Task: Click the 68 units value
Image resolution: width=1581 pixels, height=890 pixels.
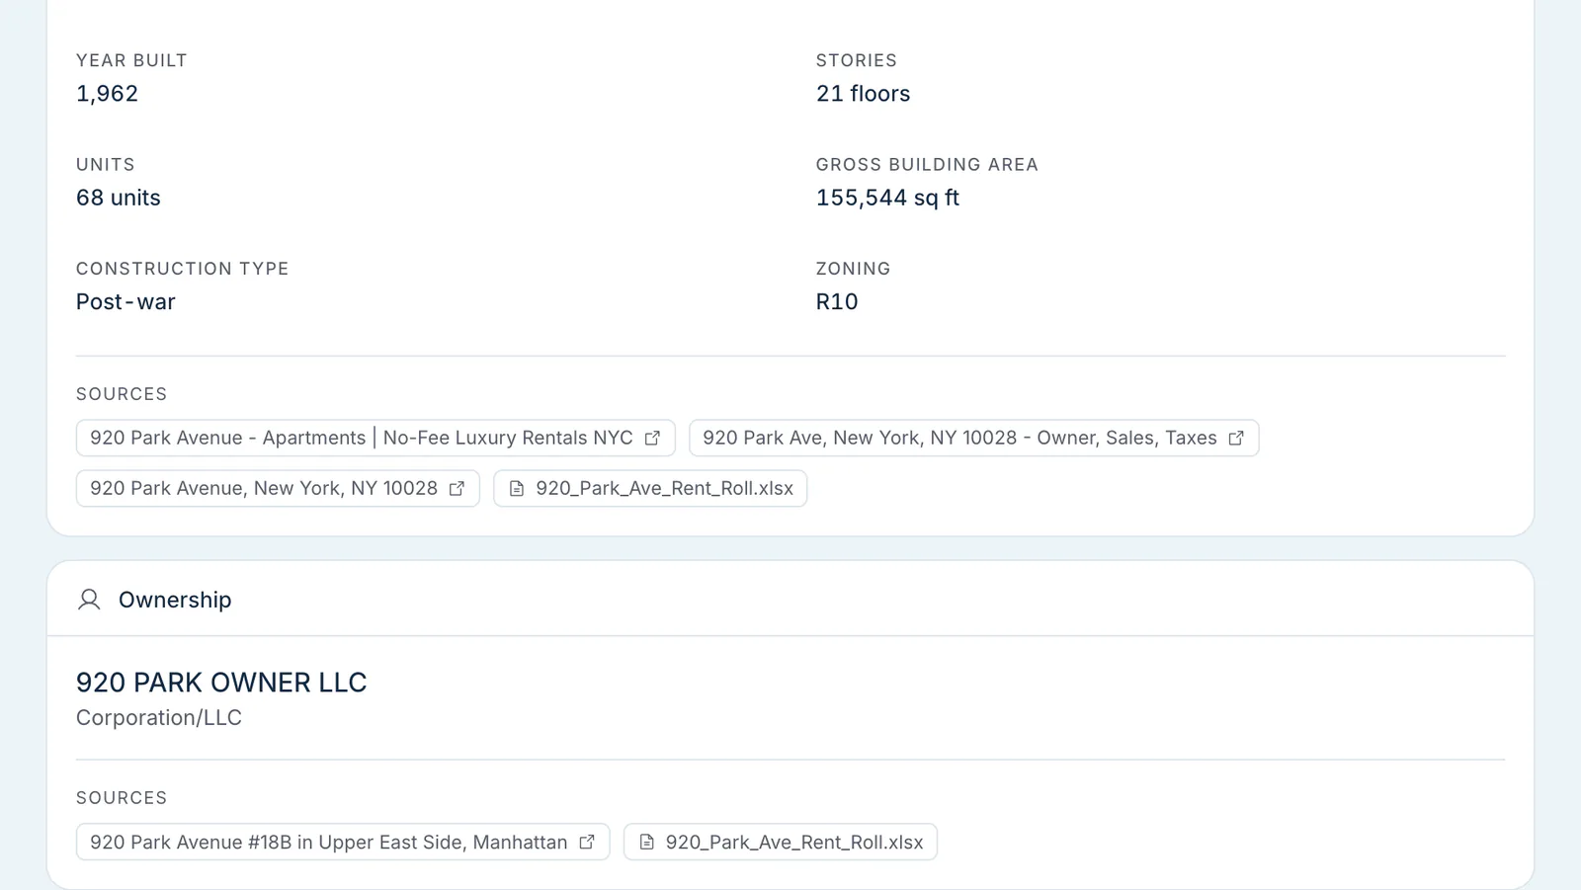Action: point(119,198)
